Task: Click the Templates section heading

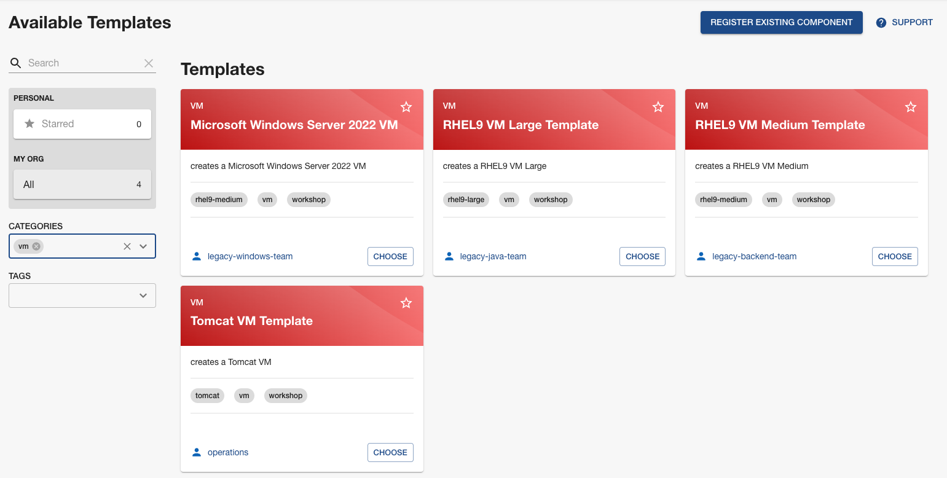Action: point(222,69)
